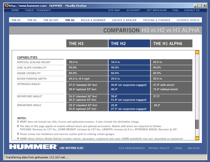The height and width of the screenshot is (162, 210).
Task: Open the SITE MAP link
Action: [114, 10]
